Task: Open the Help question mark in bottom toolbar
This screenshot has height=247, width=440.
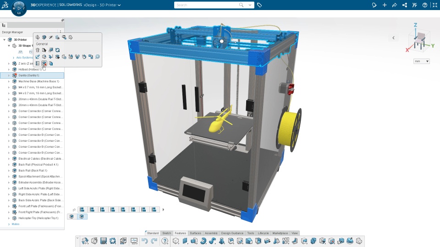Action: (165, 241)
